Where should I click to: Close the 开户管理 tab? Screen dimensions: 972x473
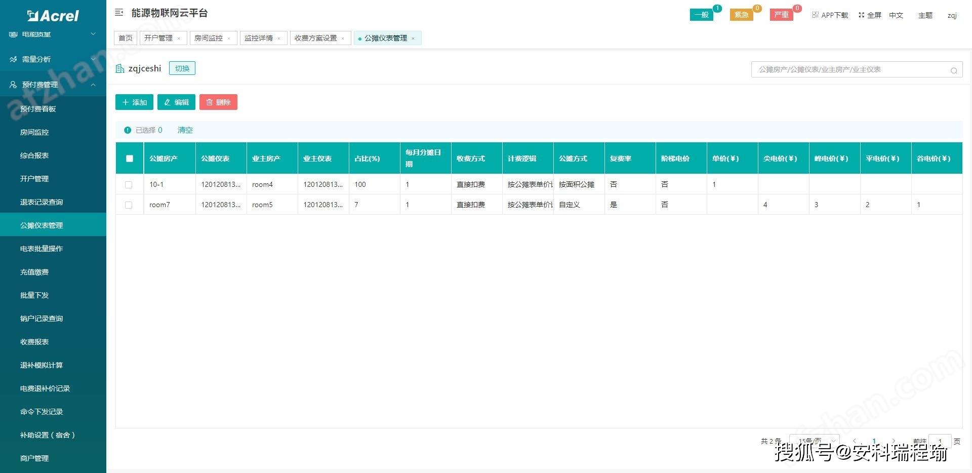click(x=179, y=38)
